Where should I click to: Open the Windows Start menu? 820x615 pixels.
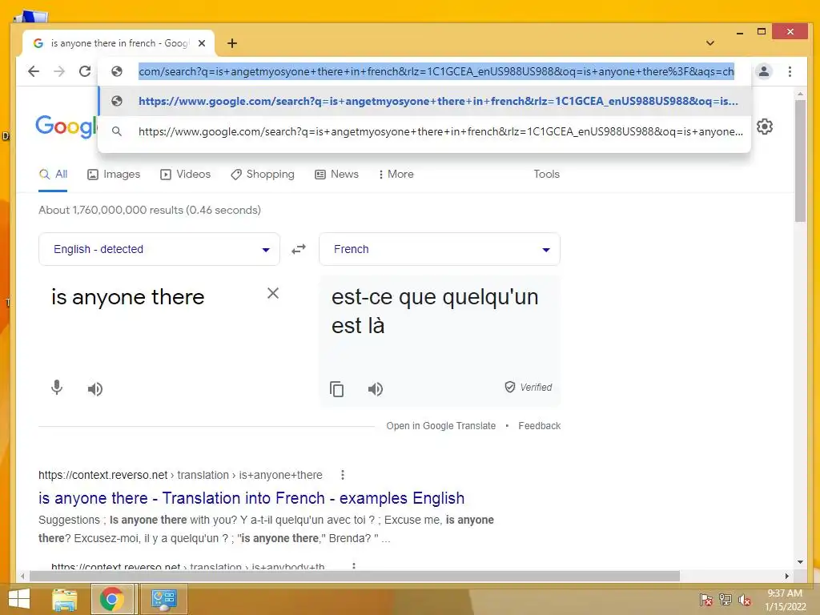tap(19, 599)
